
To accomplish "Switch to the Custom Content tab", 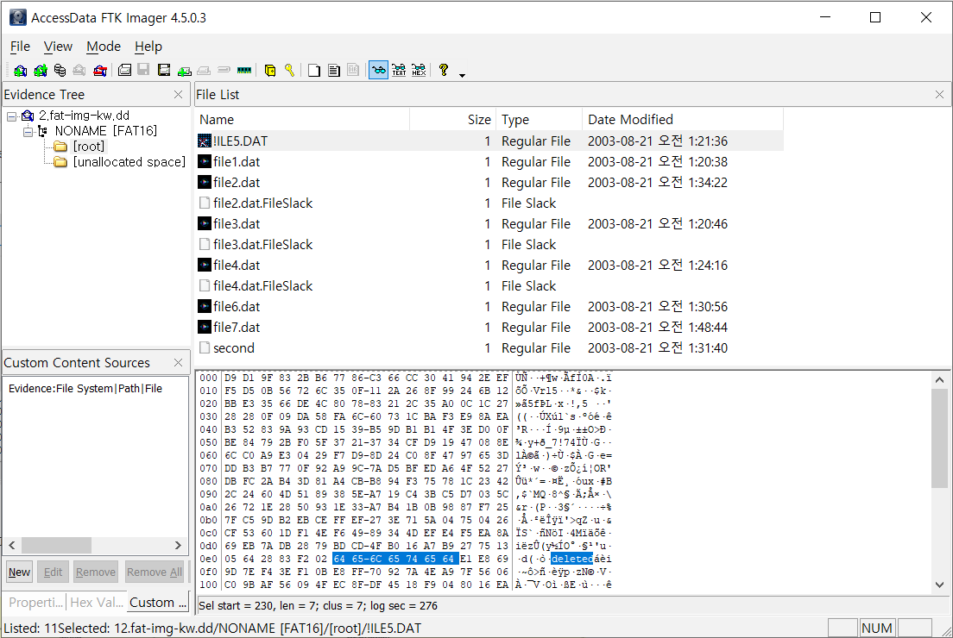I will pos(158,602).
